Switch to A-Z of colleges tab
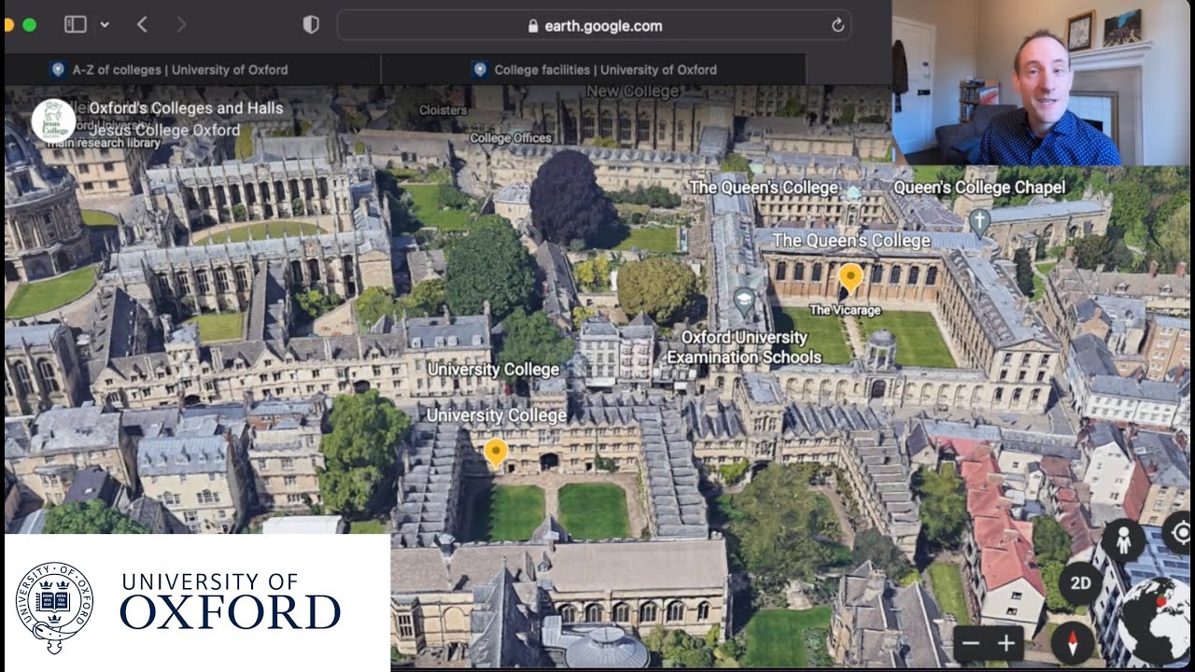Image resolution: width=1195 pixels, height=672 pixels. 192,69
